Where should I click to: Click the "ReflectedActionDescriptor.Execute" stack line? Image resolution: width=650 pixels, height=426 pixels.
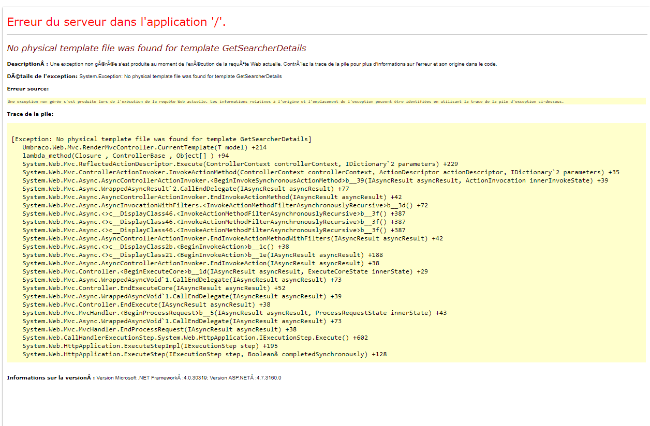point(240,164)
